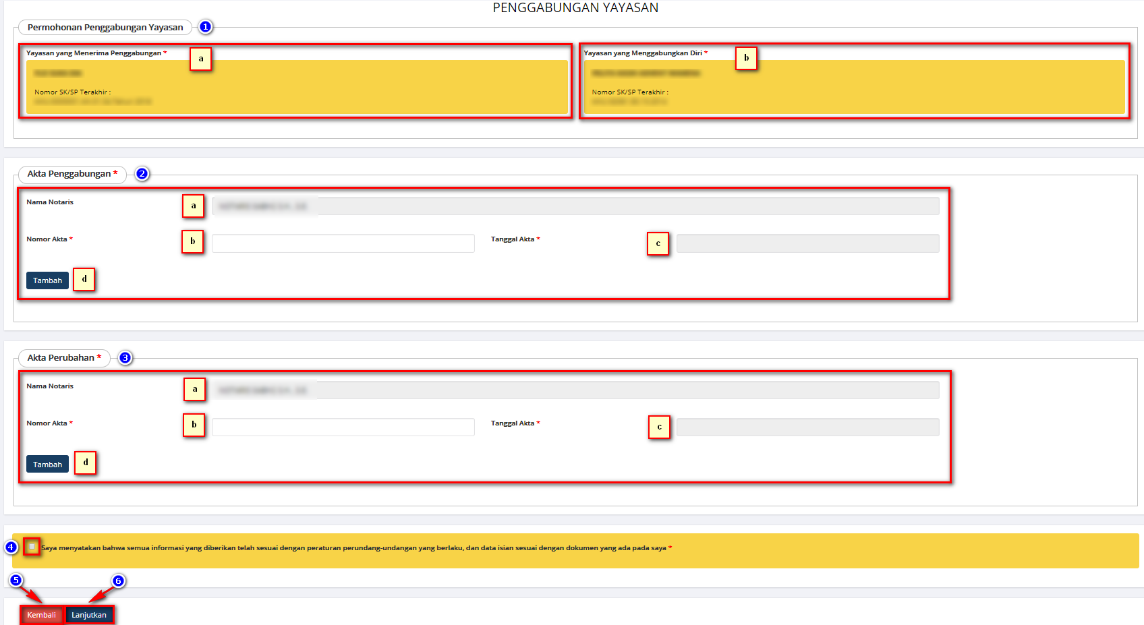Click the blue number 4 marker near the checkbox
The width and height of the screenshot is (1144, 625).
pos(11,547)
